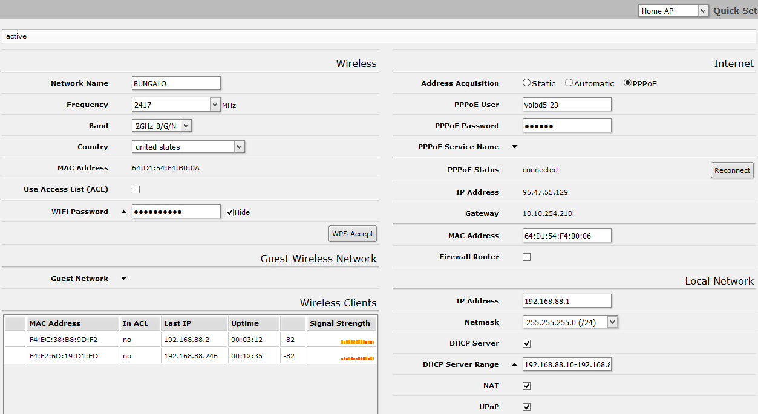Toggle the DHCP Server checkbox
This screenshot has width=758, height=414.
point(526,343)
